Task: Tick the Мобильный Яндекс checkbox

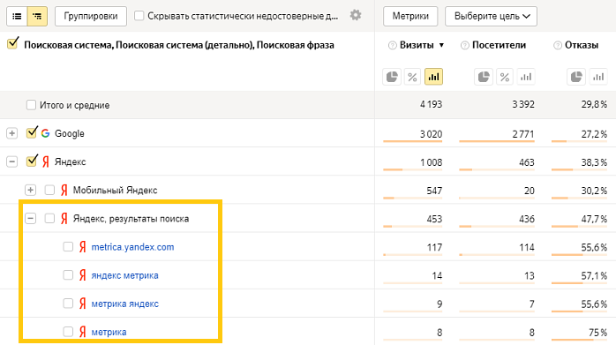Action: coord(49,191)
